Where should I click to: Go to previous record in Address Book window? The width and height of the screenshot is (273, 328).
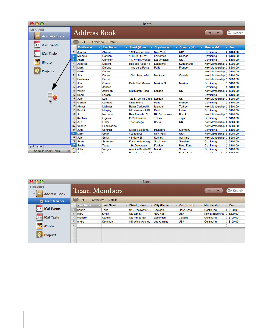(x=209, y=33)
